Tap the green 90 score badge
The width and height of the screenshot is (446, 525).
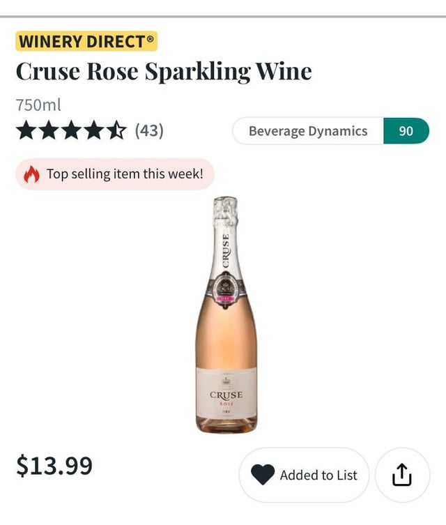[406, 131]
